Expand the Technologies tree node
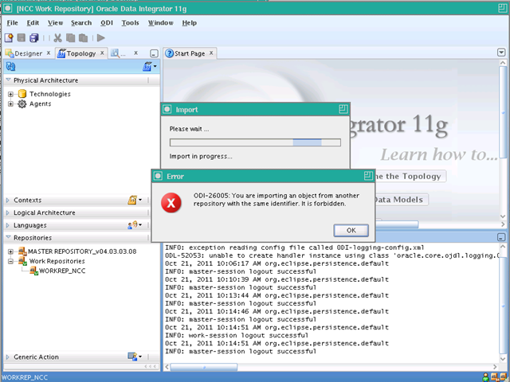This screenshot has width=510, height=382. [10, 94]
